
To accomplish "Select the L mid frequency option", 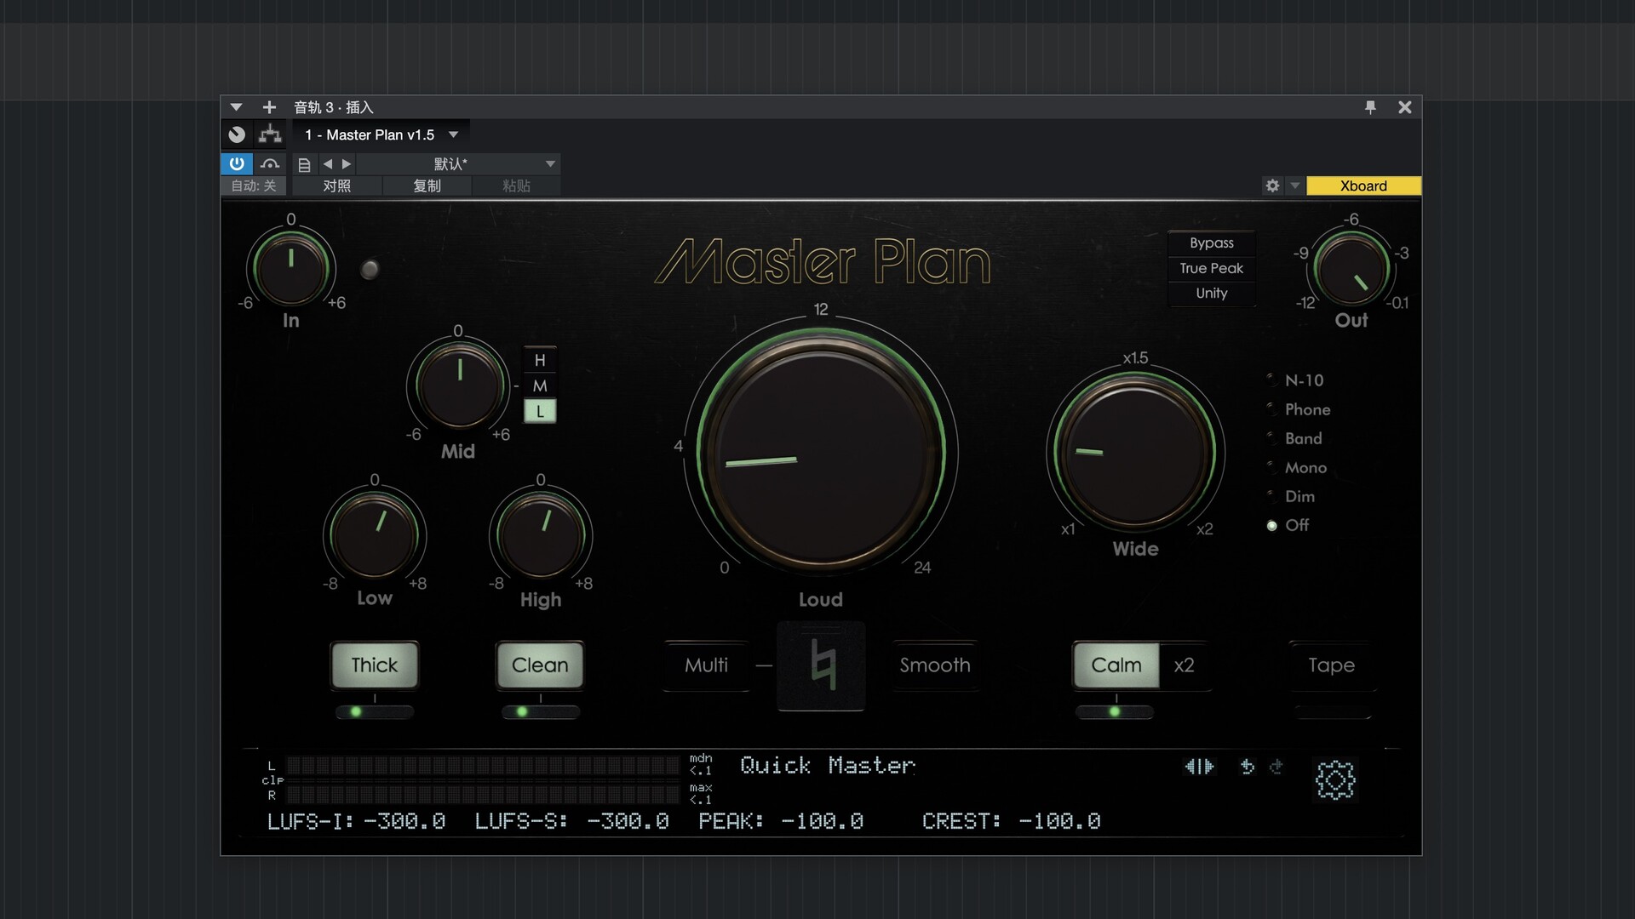I will pyautogui.click(x=540, y=411).
